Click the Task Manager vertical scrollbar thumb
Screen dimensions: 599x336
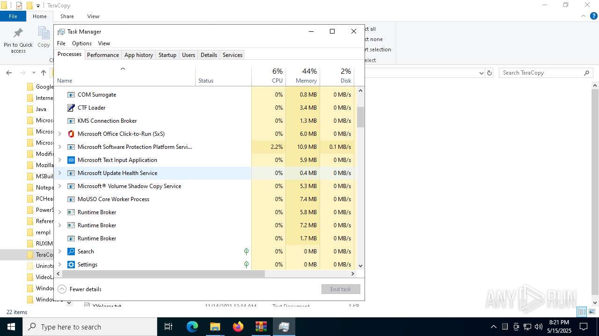[360, 117]
